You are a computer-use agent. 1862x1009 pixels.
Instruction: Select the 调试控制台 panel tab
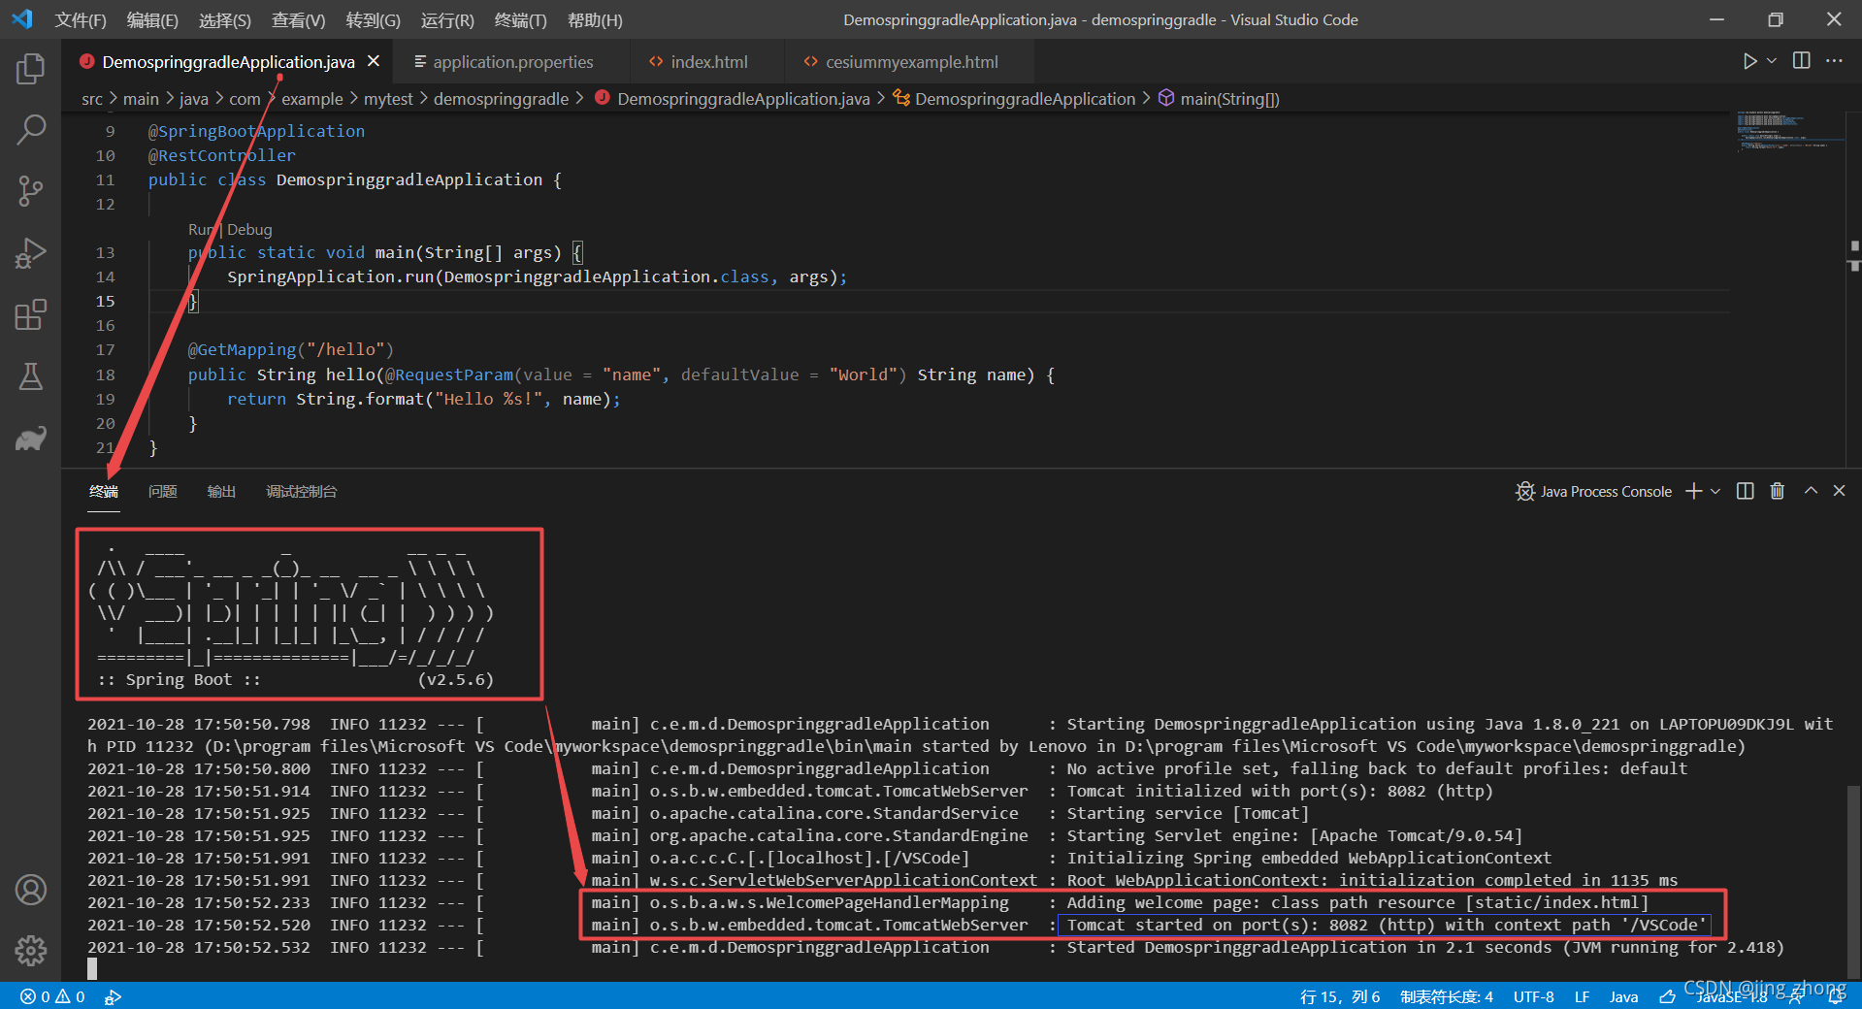(x=302, y=492)
